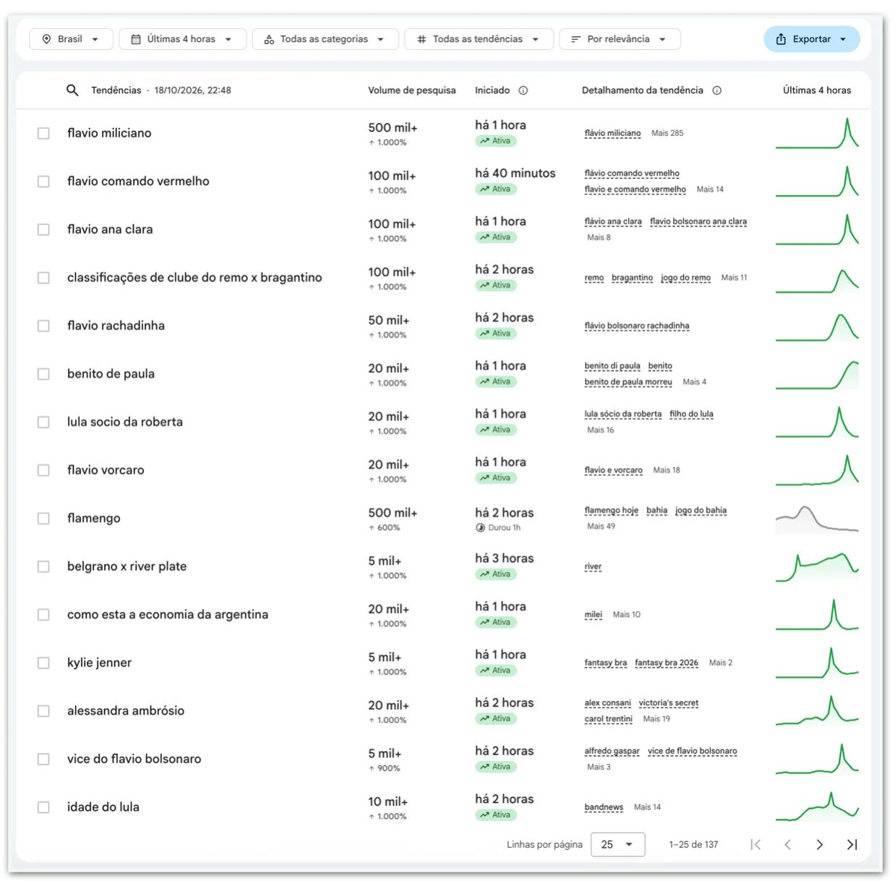Click sparkline chart for idade do lula
The height and width of the screenshot is (881, 895).
tap(817, 807)
